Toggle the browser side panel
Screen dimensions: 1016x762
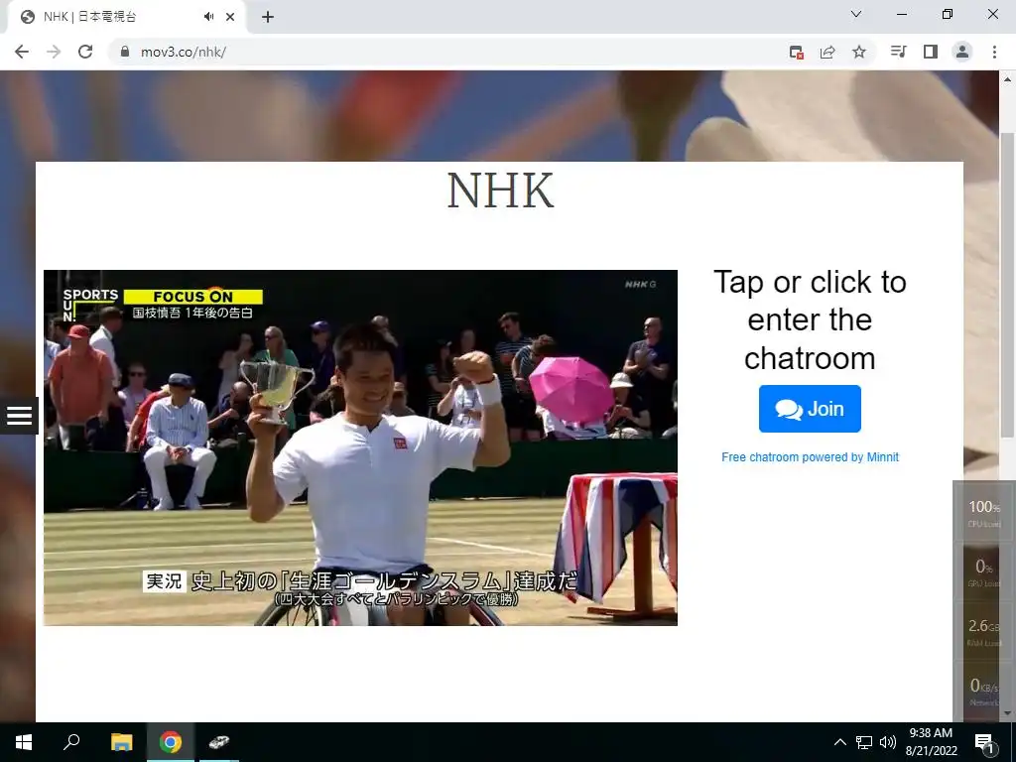tap(931, 52)
